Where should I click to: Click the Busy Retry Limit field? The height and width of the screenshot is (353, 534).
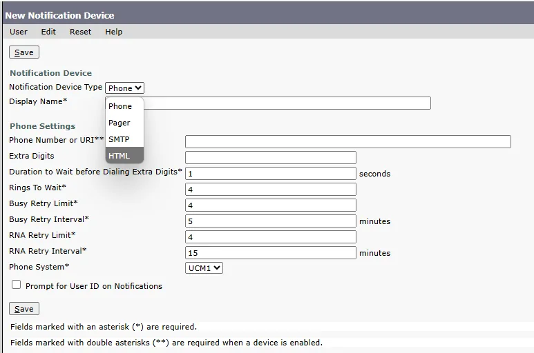[271, 205]
